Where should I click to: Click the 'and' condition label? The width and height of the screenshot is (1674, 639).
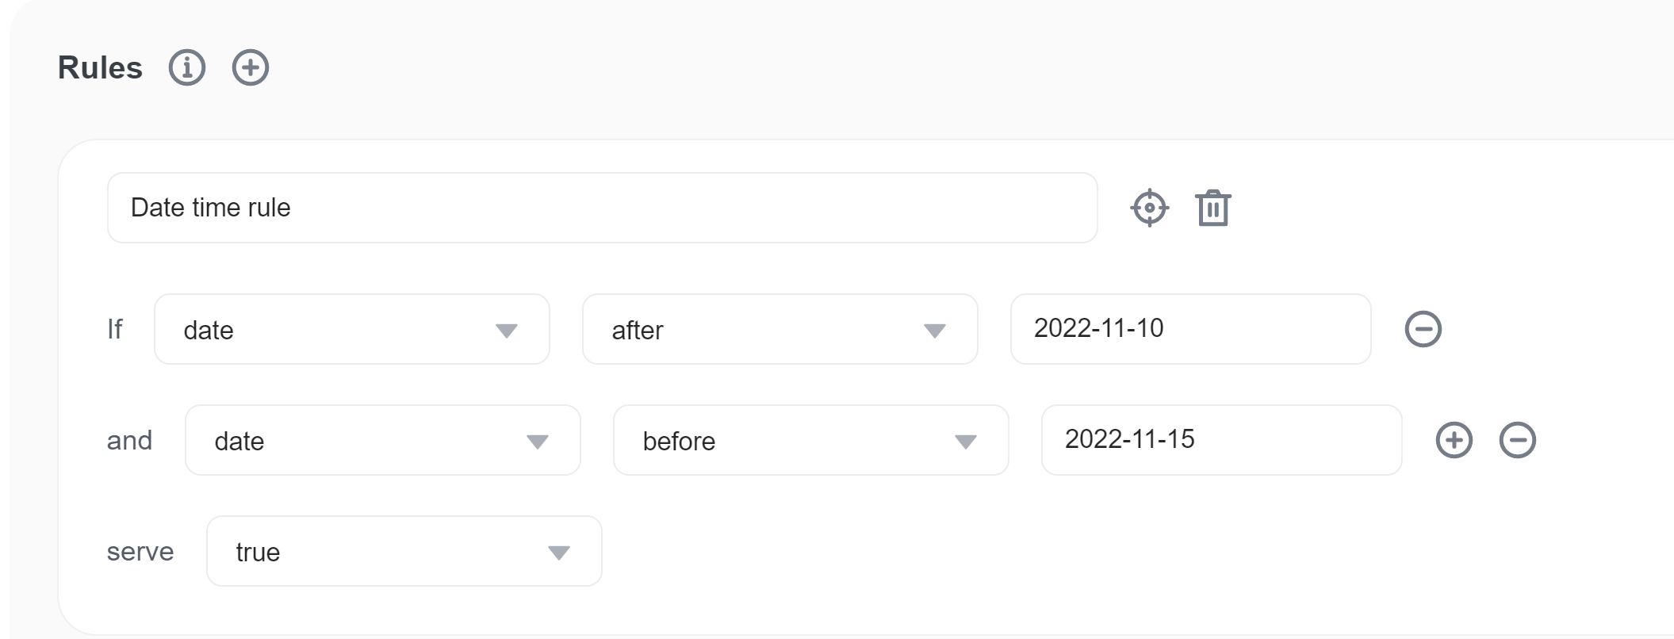coord(129,440)
